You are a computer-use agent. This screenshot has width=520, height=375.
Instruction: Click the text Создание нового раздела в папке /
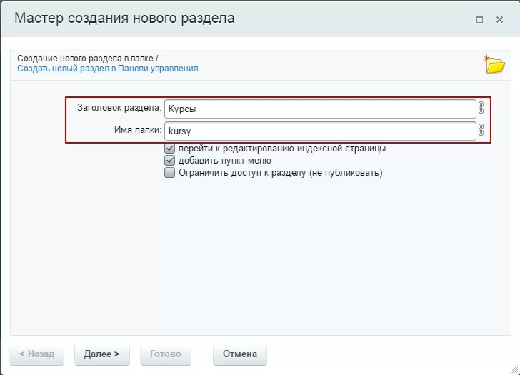88,59
